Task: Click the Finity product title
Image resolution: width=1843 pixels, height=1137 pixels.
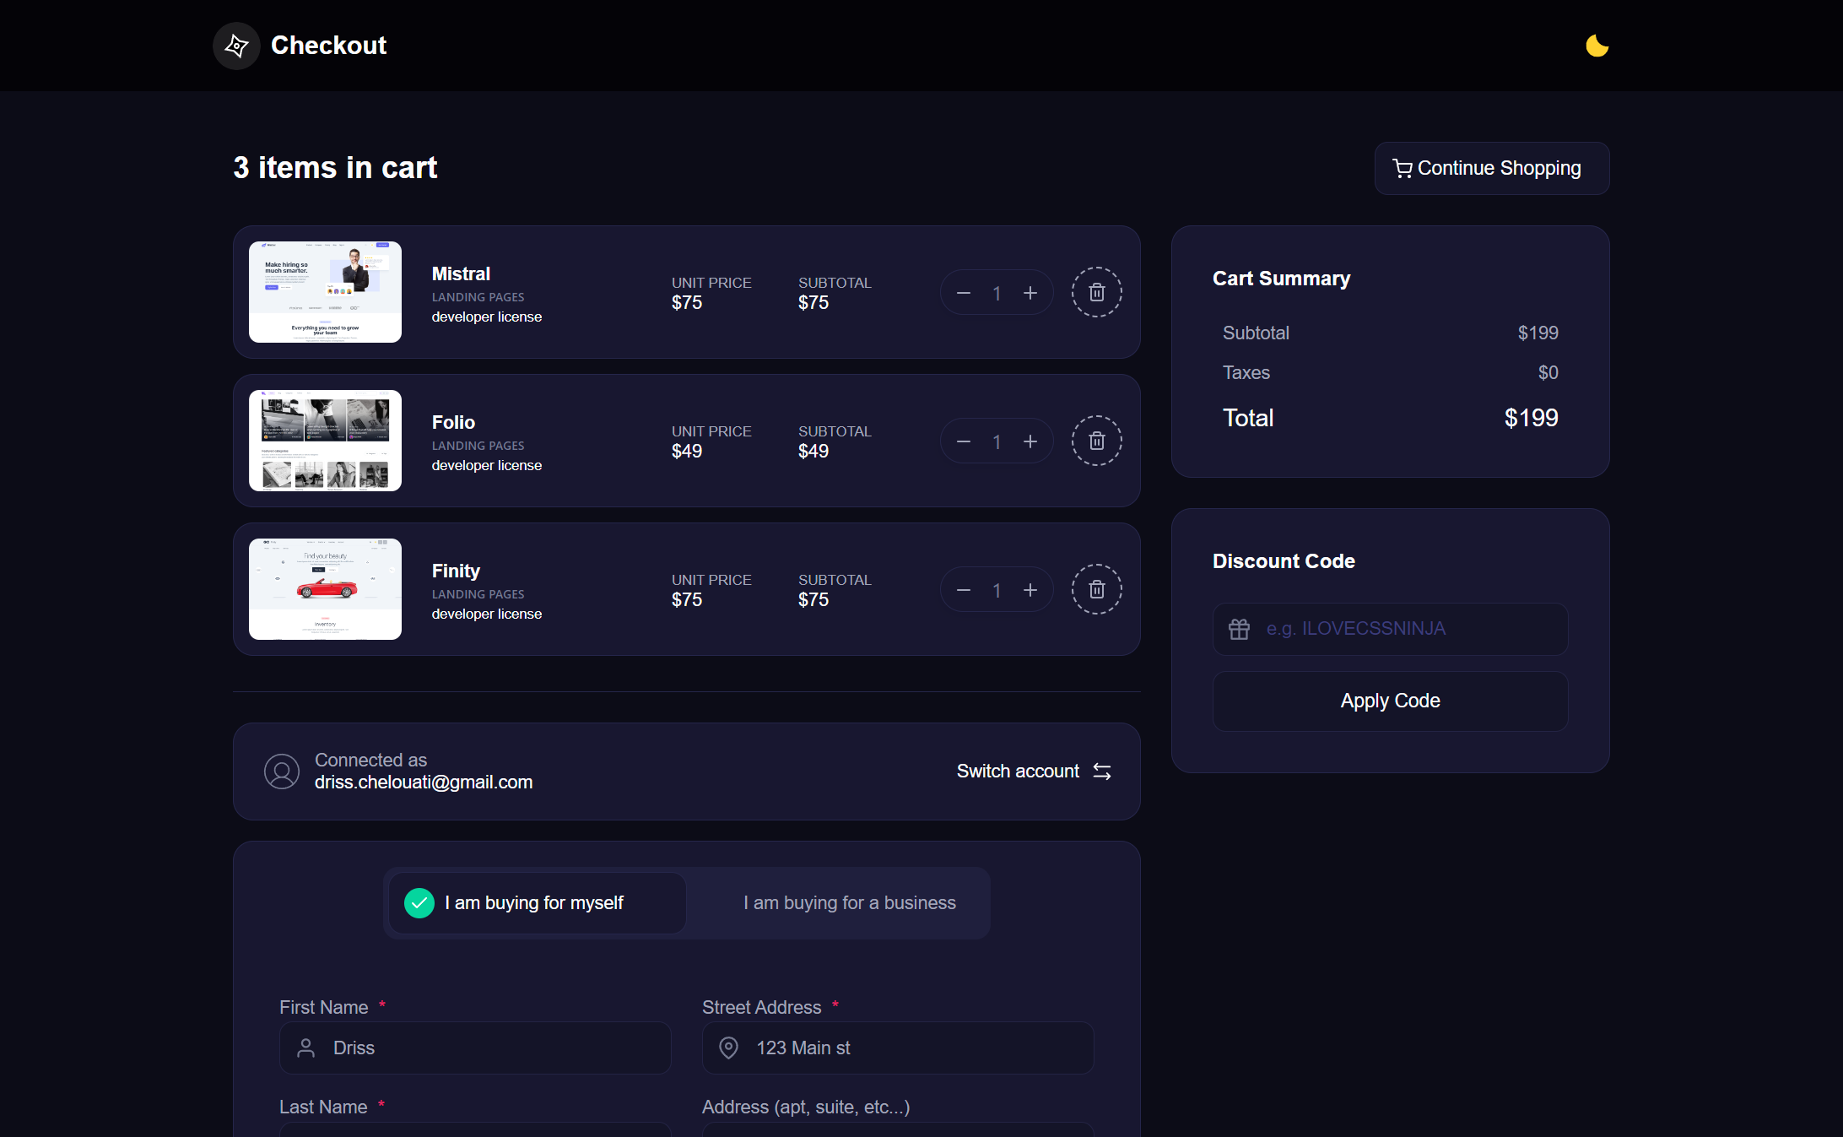Action: (456, 571)
